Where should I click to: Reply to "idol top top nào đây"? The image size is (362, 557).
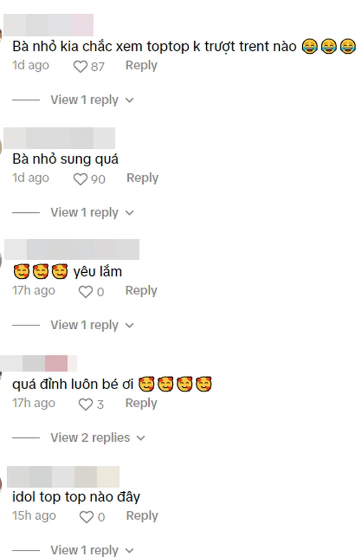142,516
